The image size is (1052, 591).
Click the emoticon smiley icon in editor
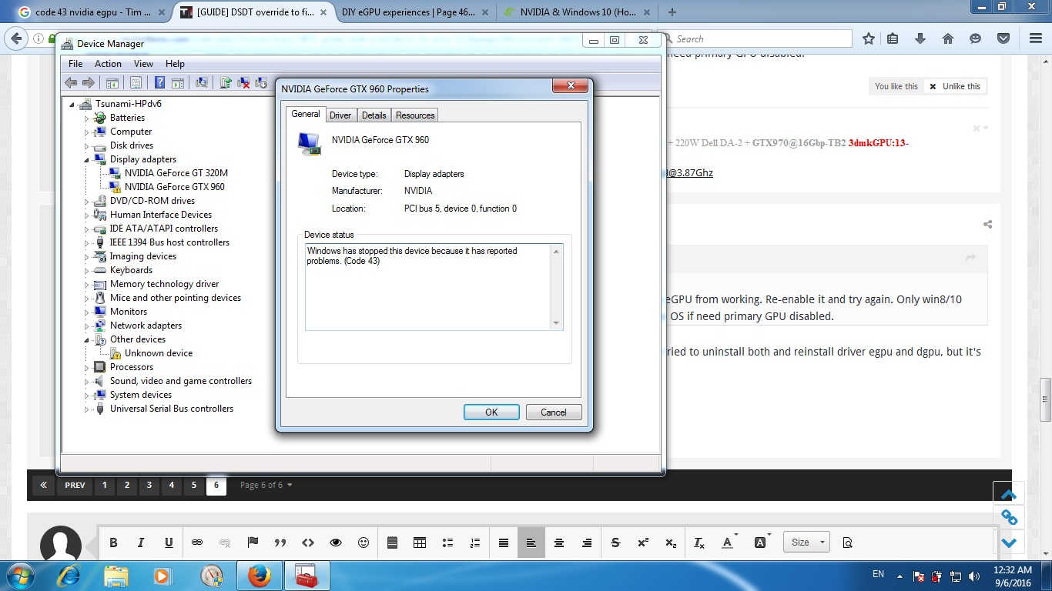(x=364, y=543)
